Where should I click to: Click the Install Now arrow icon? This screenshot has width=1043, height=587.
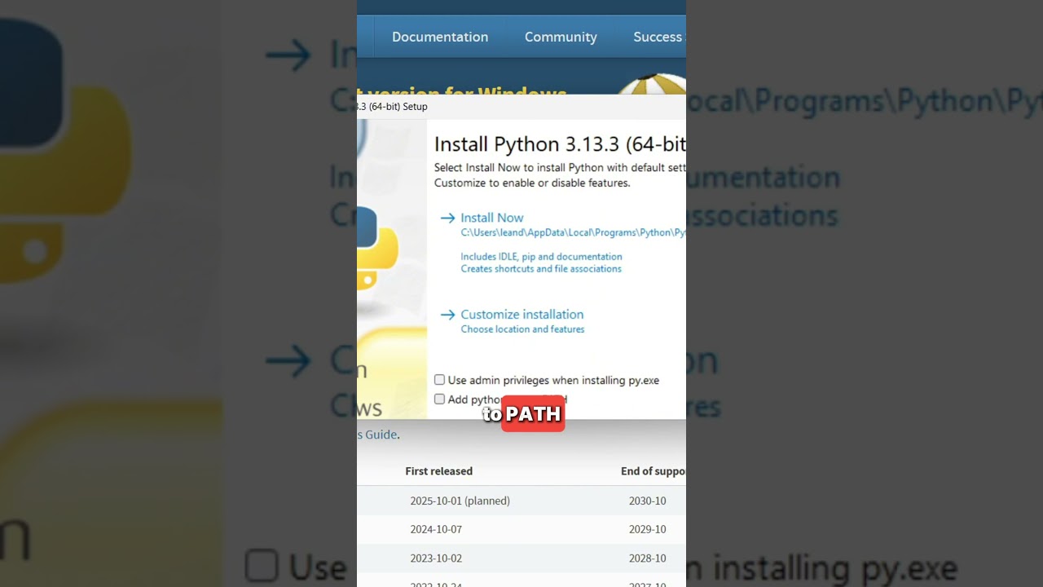pyautogui.click(x=447, y=218)
